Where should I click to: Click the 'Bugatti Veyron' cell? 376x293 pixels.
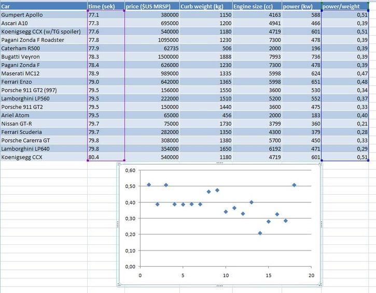[x=44, y=57]
